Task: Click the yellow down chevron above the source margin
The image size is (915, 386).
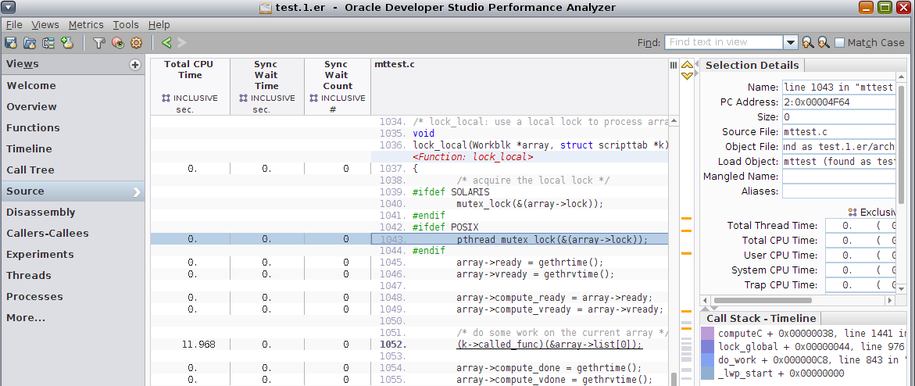Action: click(x=687, y=75)
